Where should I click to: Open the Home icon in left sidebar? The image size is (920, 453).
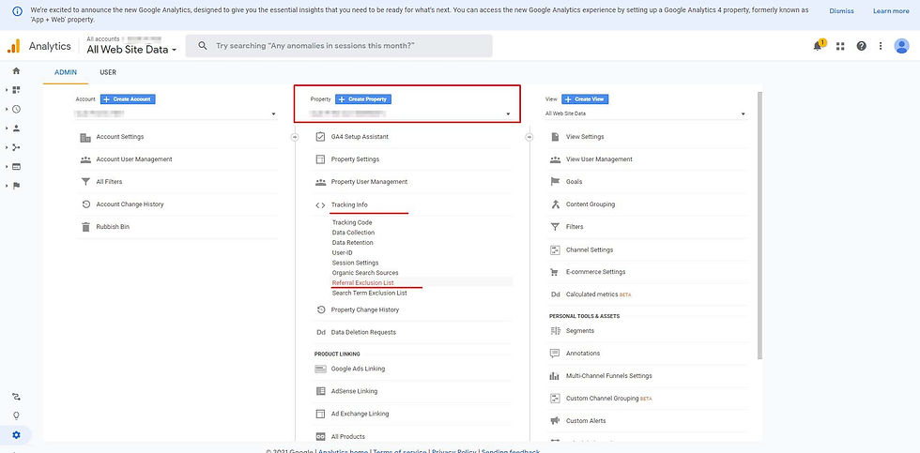17,71
